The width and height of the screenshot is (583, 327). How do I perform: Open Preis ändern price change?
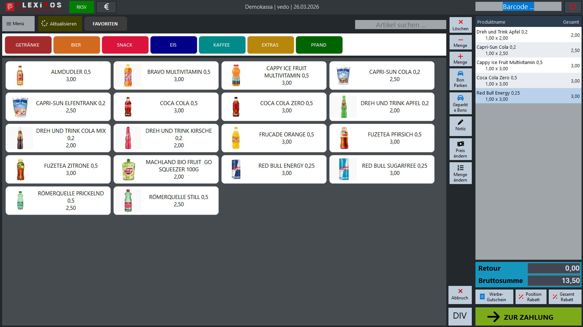point(460,149)
